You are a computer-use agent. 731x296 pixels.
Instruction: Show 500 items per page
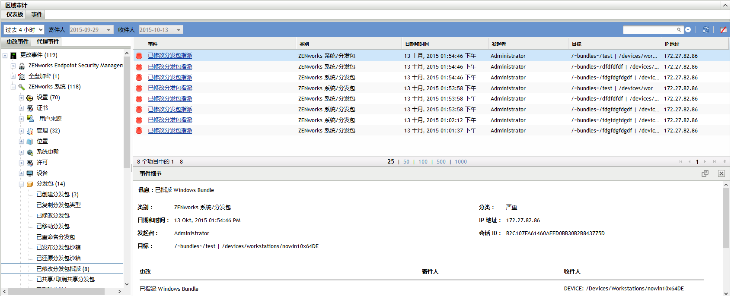pyautogui.click(x=441, y=162)
